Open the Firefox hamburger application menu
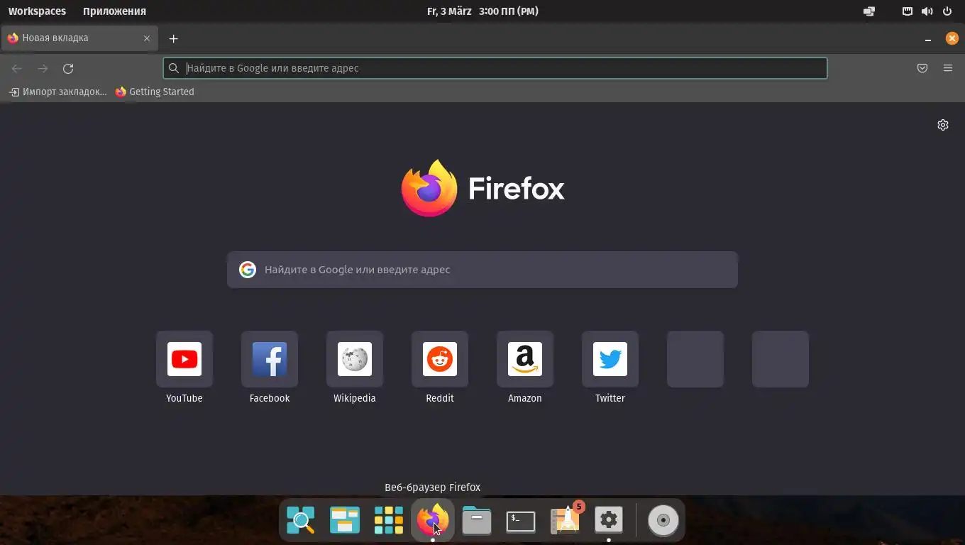Image resolution: width=965 pixels, height=545 pixels. click(x=948, y=68)
